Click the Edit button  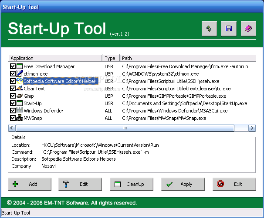tap(80, 184)
